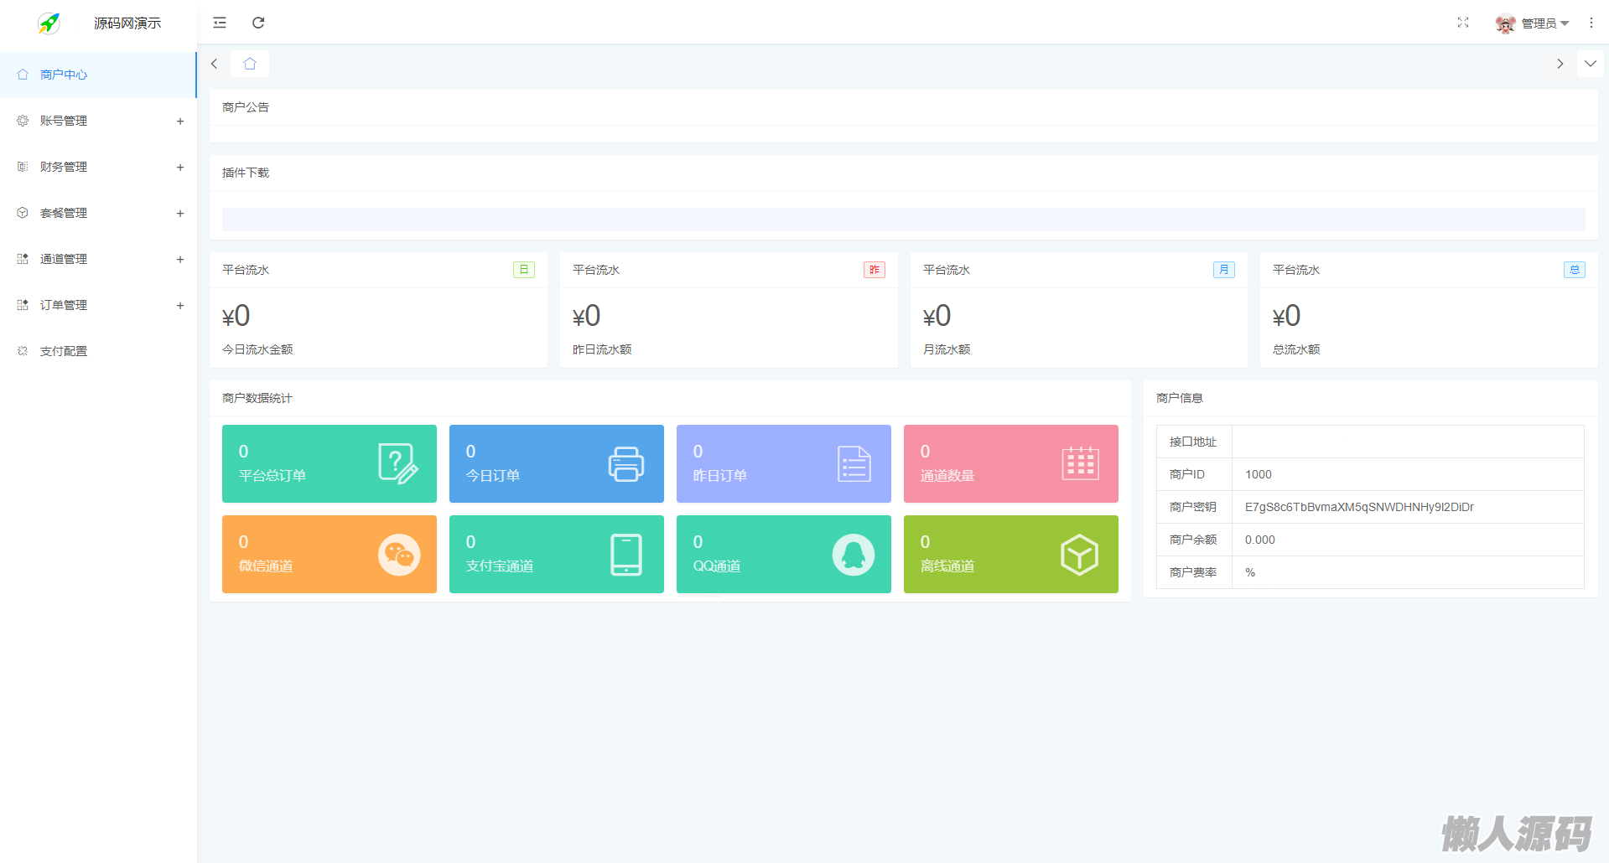Image resolution: width=1609 pixels, height=863 pixels.
Task: Click the calendar icon on 通道数量 card
Action: click(x=1080, y=463)
